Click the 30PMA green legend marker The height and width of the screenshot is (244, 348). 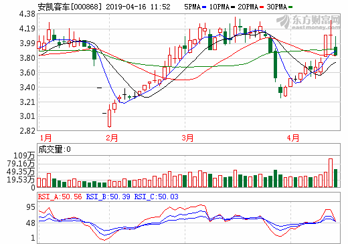290,7
